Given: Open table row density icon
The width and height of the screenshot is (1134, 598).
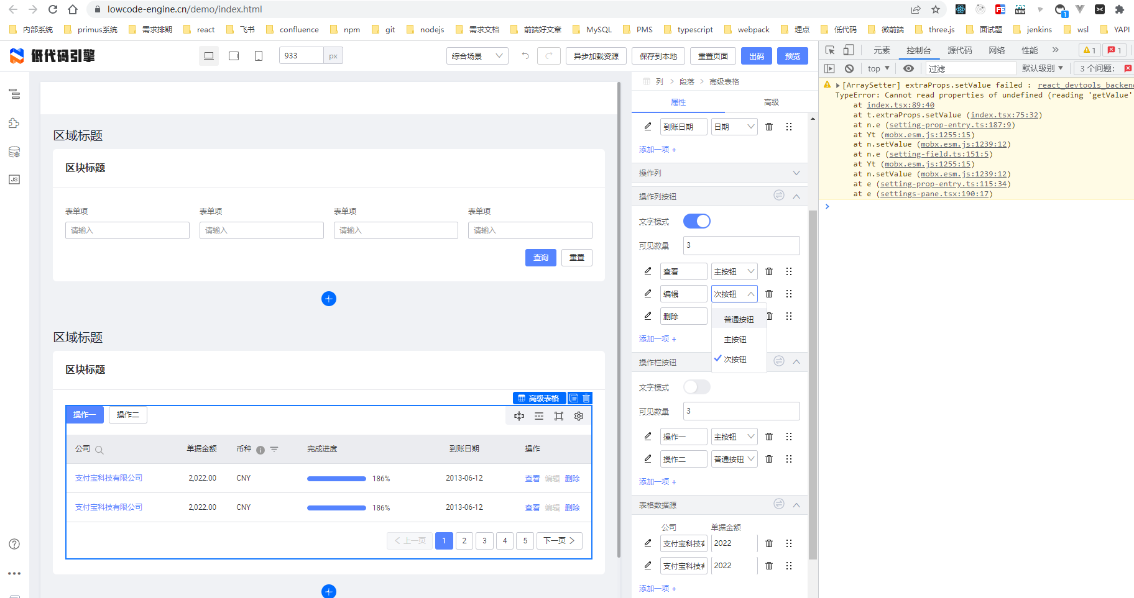Looking at the screenshot, I should [539, 416].
